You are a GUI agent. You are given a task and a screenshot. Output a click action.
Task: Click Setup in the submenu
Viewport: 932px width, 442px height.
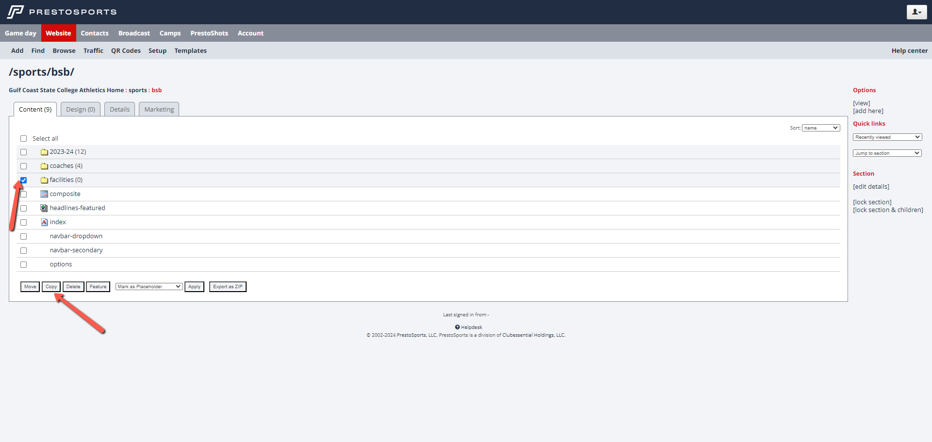click(x=157, y=50)
